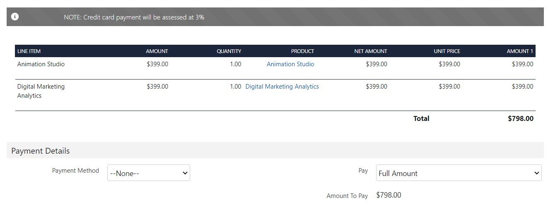Click the UNIT PRICE column header
Viewport: 548px width, 205px height.
[447, 51]
